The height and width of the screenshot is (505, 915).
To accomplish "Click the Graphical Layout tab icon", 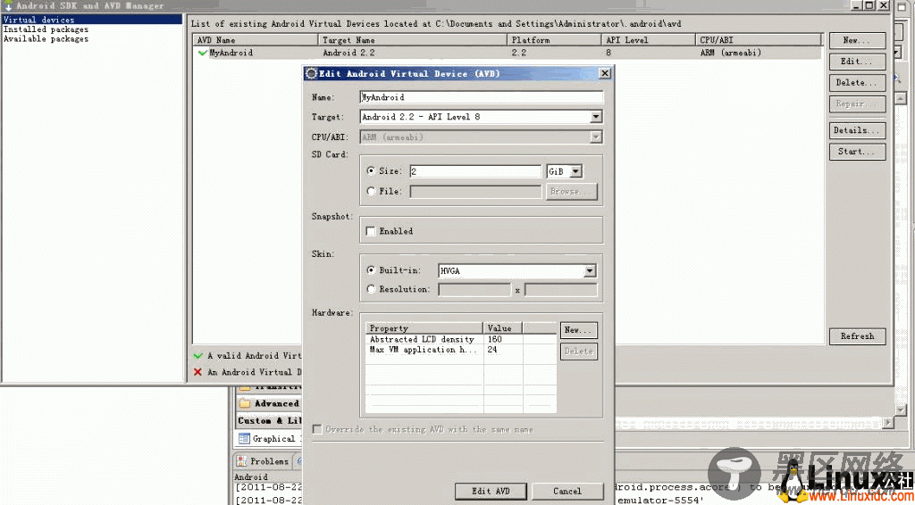I will coord(243,439).
